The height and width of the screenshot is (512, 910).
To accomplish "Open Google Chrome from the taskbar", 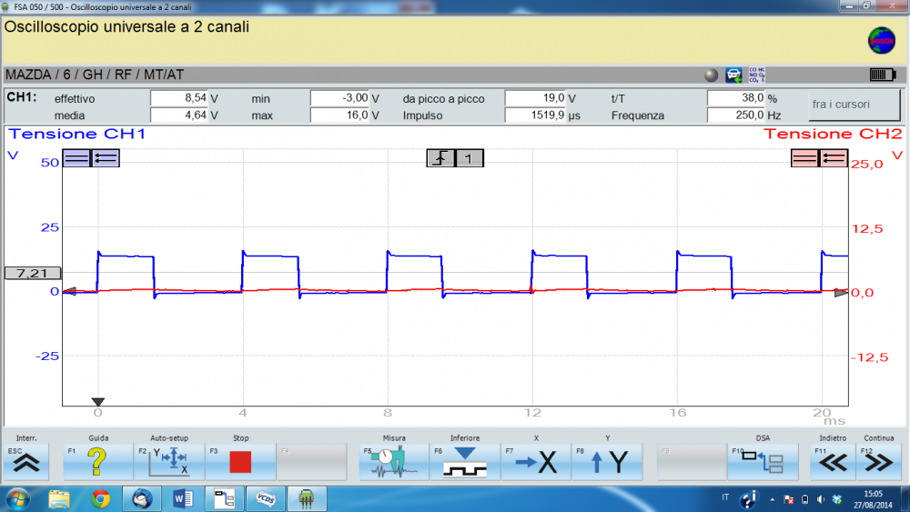I will coord(100,498).
